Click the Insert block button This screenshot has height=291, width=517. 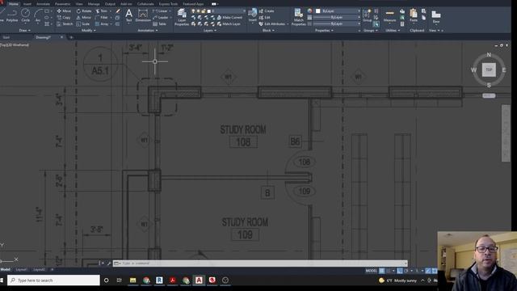(x=253, y=15)
